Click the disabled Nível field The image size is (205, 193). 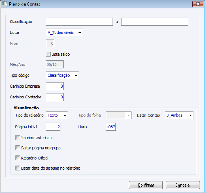click(x=50, y=43)
